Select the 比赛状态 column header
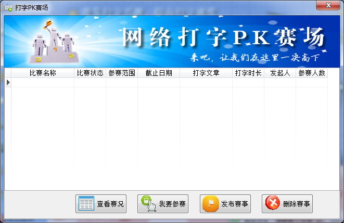344x223 pixels. 90,73
